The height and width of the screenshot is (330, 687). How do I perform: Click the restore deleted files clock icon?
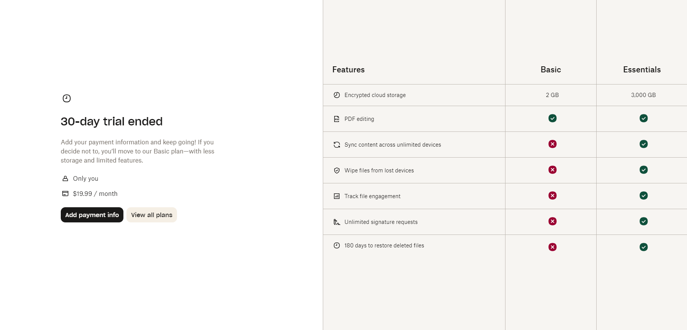click(x=337, y=245)
